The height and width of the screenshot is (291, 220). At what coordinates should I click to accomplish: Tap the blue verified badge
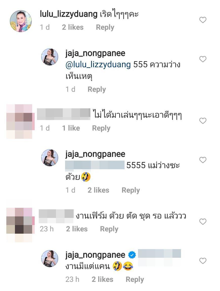pyautogui.click(x=132, y=255)
